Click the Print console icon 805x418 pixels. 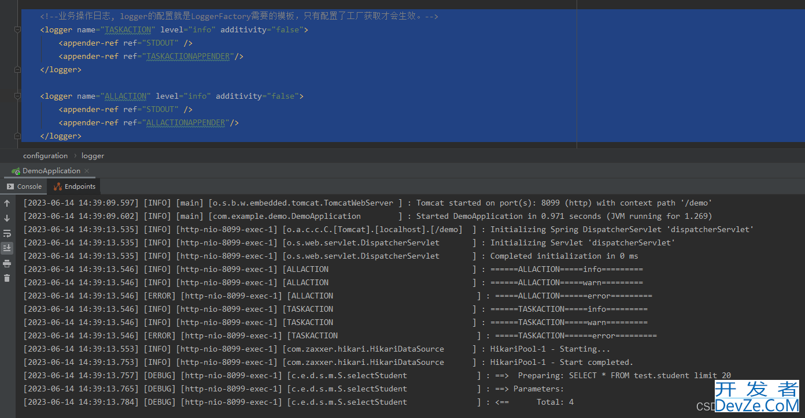pos(7,263)
